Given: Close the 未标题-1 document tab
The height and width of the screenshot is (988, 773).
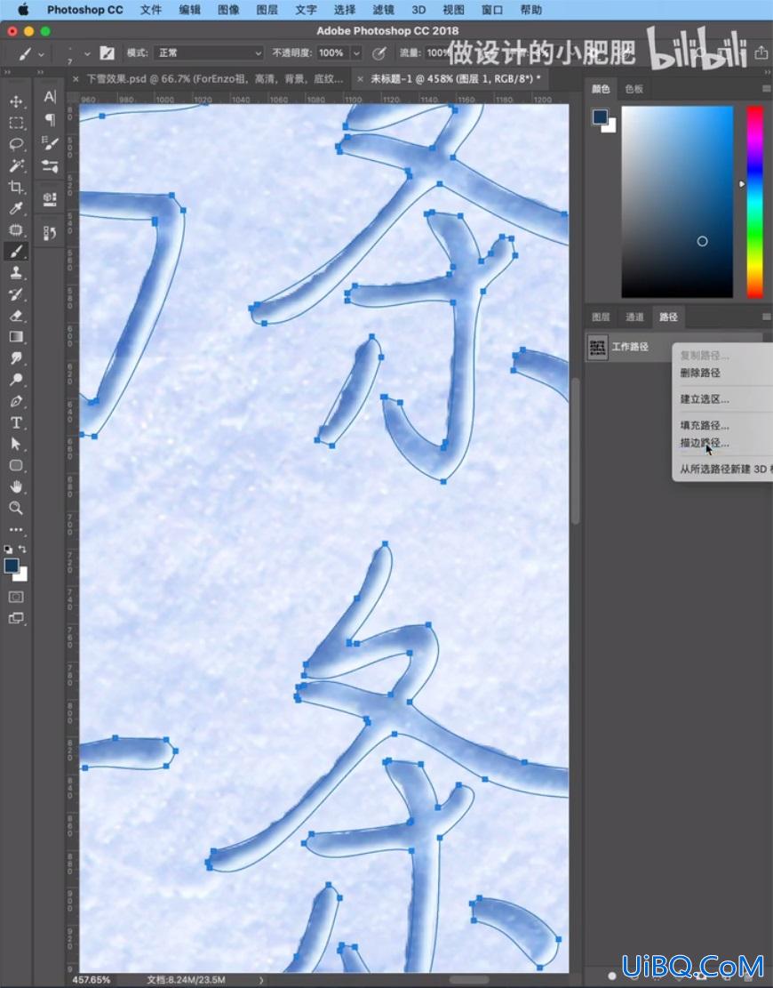Looking at the screenshot, I should coord(360,79).
